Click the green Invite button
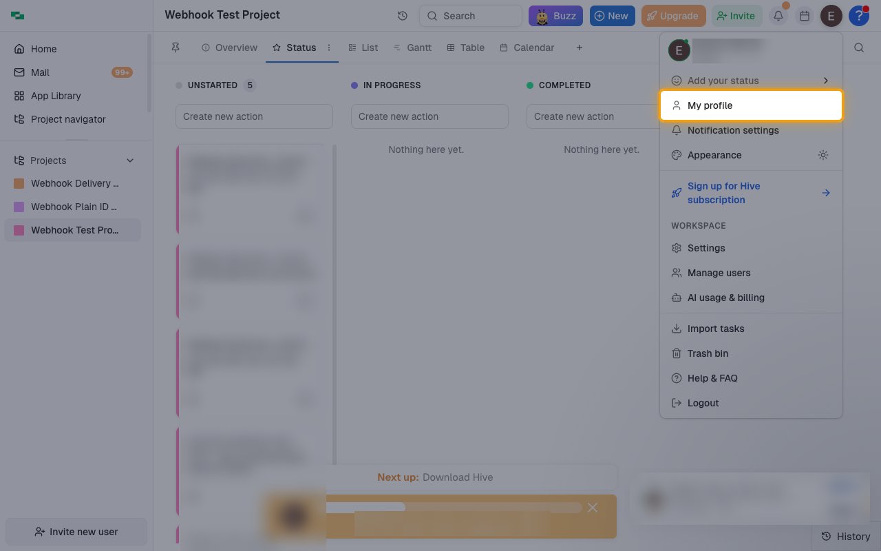The image size is (881, 551). pyautogui.click(x=736, y=16)
